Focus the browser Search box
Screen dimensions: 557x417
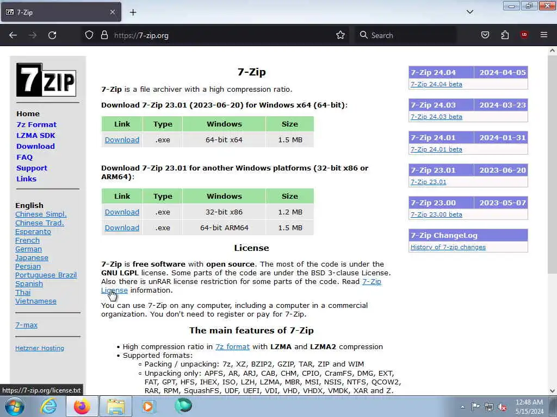(405, 35)
